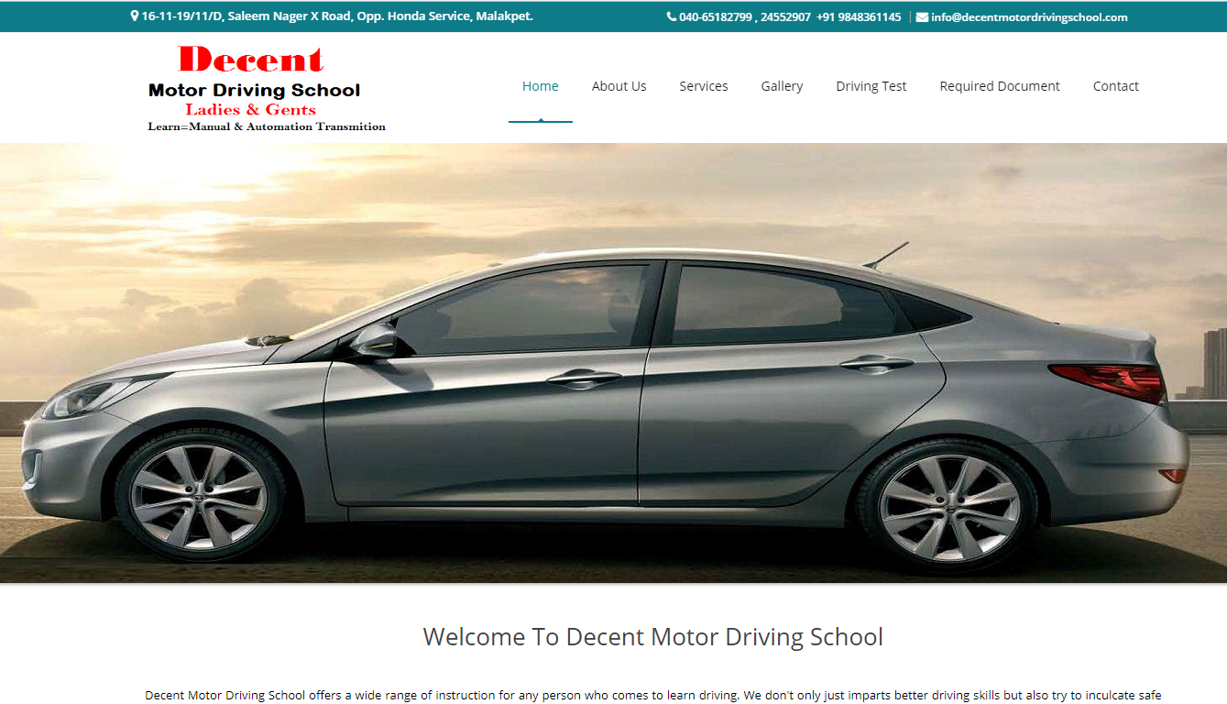
Task: Open the Home menu item
Action: [540, 86]
